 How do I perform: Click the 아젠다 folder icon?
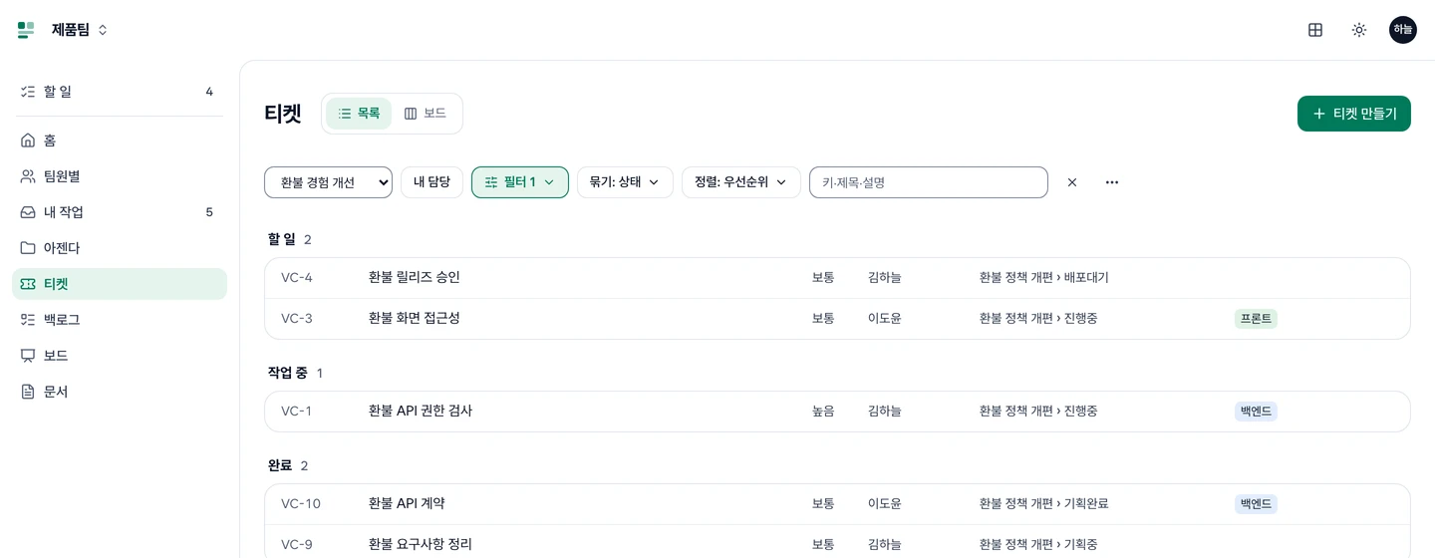tap(28, 248)
